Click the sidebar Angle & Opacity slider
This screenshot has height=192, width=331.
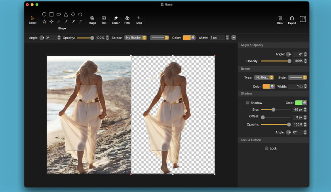(276, 61)
